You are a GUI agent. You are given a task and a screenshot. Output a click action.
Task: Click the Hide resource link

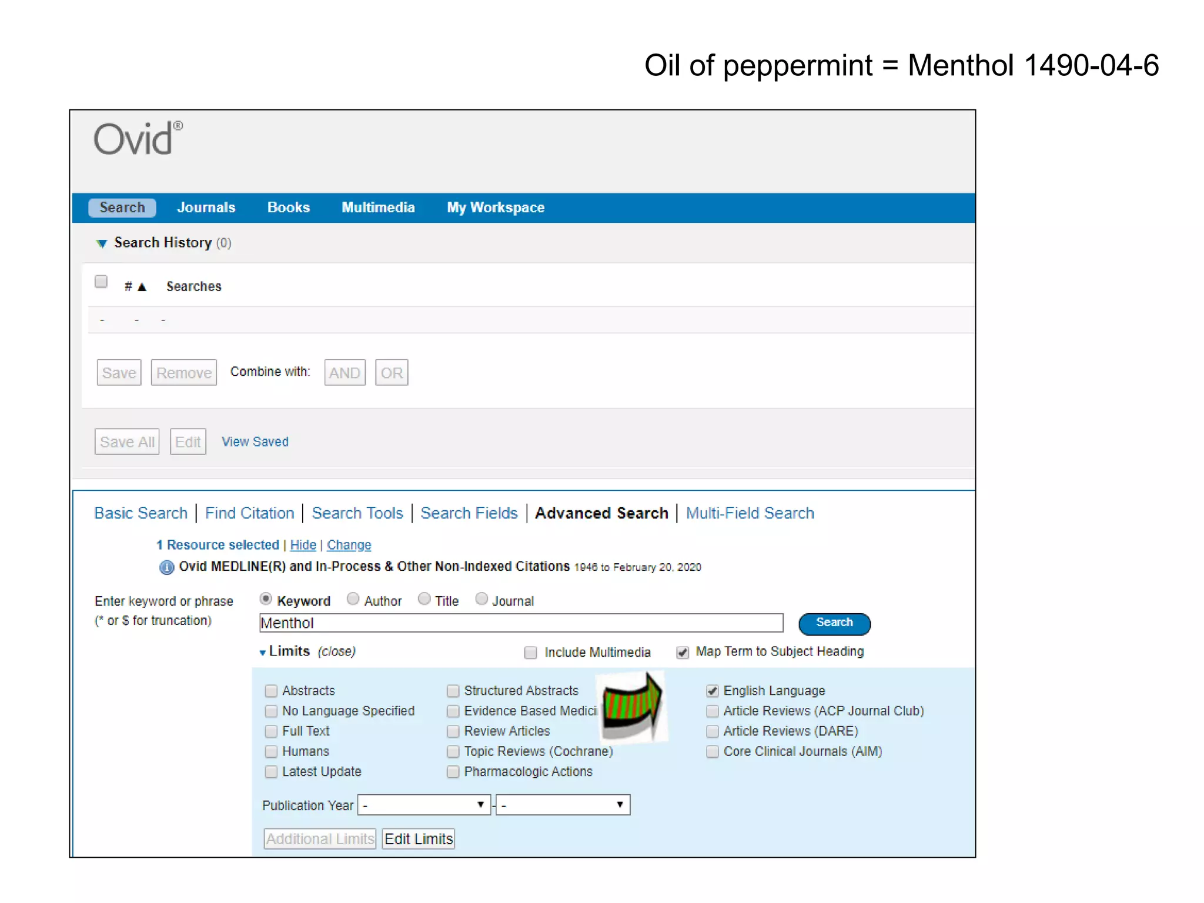[x=303, y=546]
